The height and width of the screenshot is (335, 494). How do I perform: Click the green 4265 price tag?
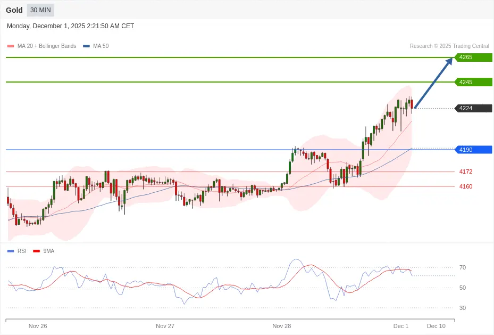(x=473, y=58)
